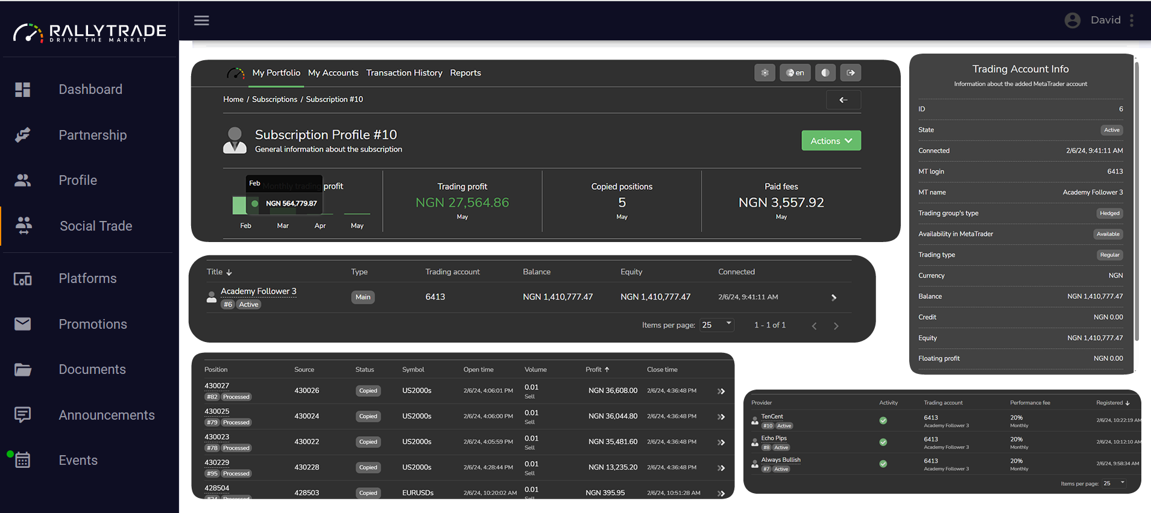The width and height of the screenshot is (1151, 513).
Task: Click the Active state badge in account info
Action: tap(1112, 130)
